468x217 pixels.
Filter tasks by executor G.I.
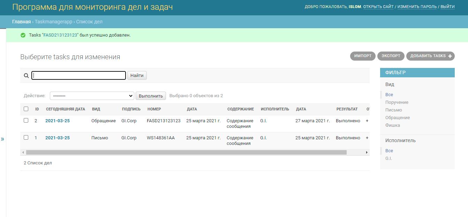tap(389, 158)
